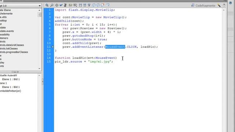Open the 'trols' package entry
235x132 pixels.
[3, 41]
